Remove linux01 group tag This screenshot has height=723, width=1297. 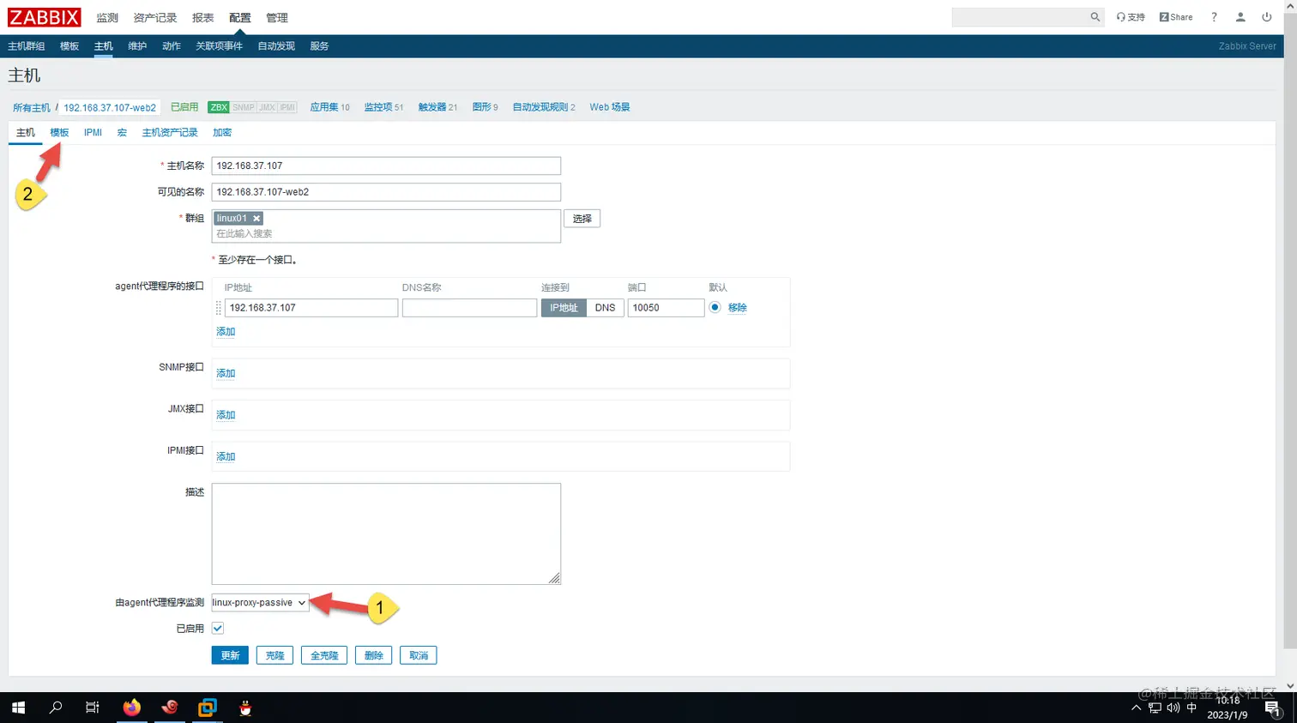click(x=256, y=219)
